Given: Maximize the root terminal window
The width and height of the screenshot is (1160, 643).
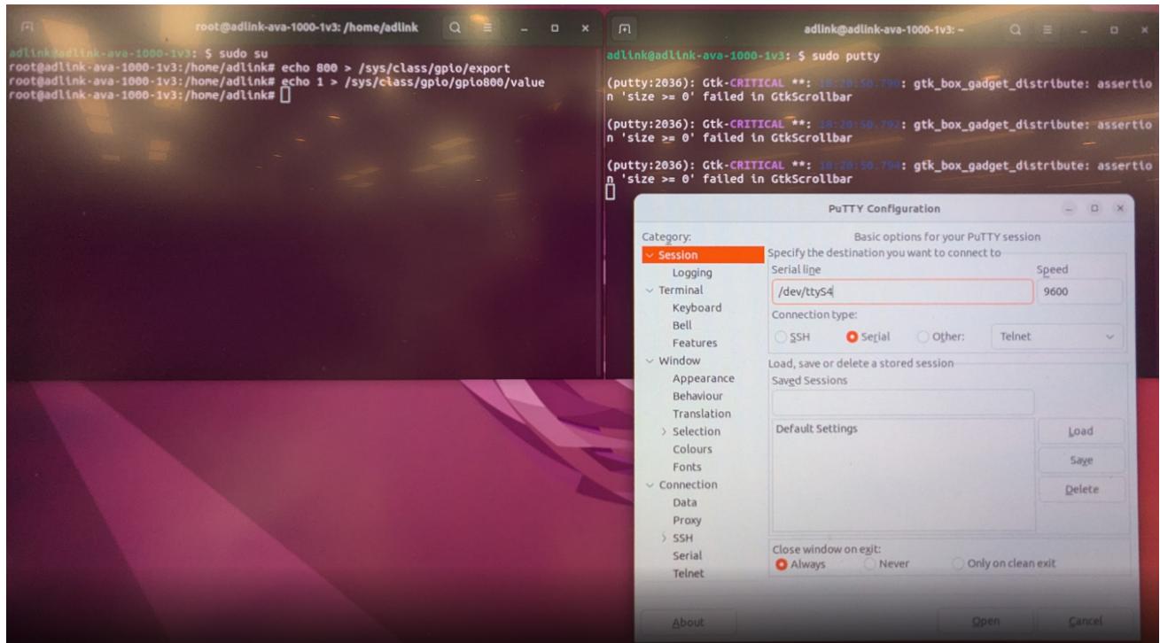Looking at the screenshot, I should pyautogui.click(x=555, y=28).
